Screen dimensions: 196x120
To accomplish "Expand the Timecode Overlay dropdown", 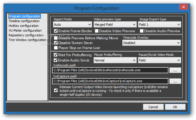I will pyautogui.click(x=152, y=43).
